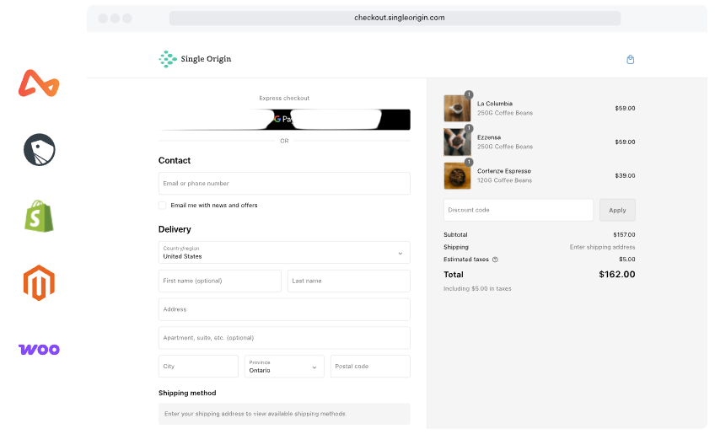Open the shopping cart icon in header
The width and height of the screenshot is (715, 434).
point(630,60)
